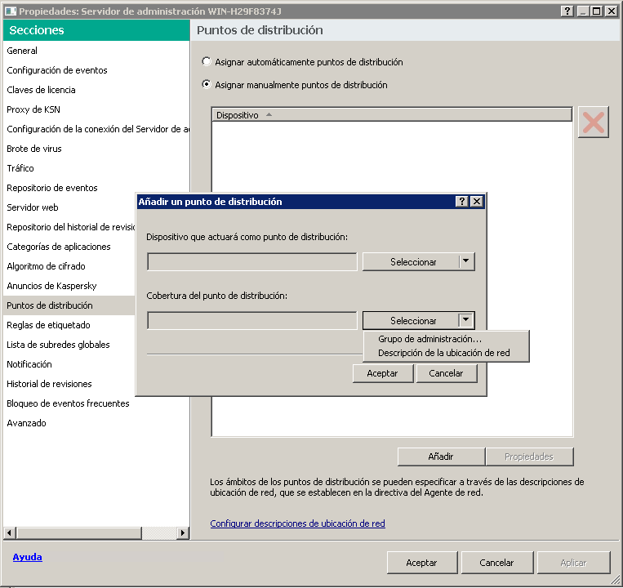Click the dialog's question mark help icon
Viewport: 623px width, 588px height.
462,202
